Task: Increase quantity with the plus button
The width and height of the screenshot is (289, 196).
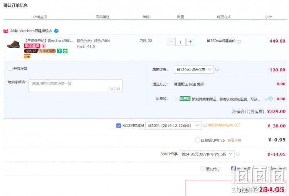Action: [190, 42]
